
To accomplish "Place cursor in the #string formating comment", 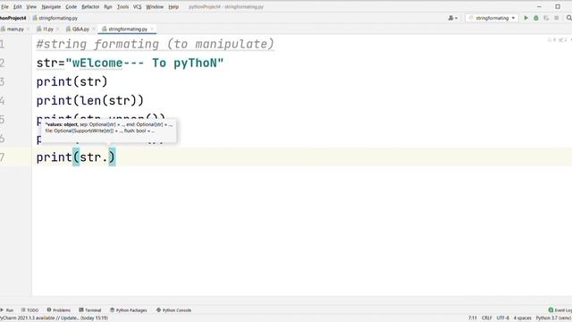I will pos(155,44).
